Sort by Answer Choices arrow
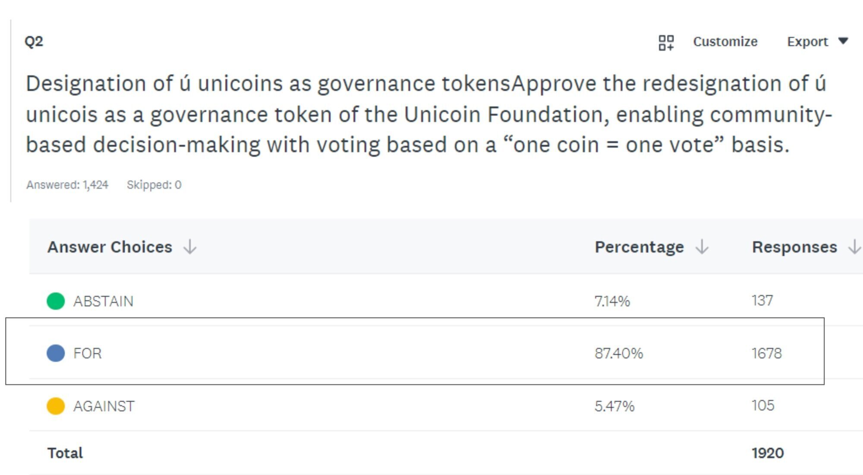The width and height of the screenshot is (863, 475). tap(190, 247)
